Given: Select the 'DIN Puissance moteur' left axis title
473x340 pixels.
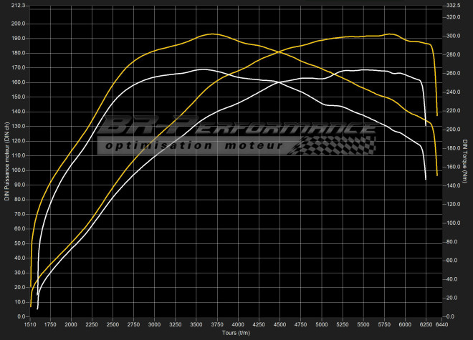Looking at the screenshot, I should tap(6, 160).
